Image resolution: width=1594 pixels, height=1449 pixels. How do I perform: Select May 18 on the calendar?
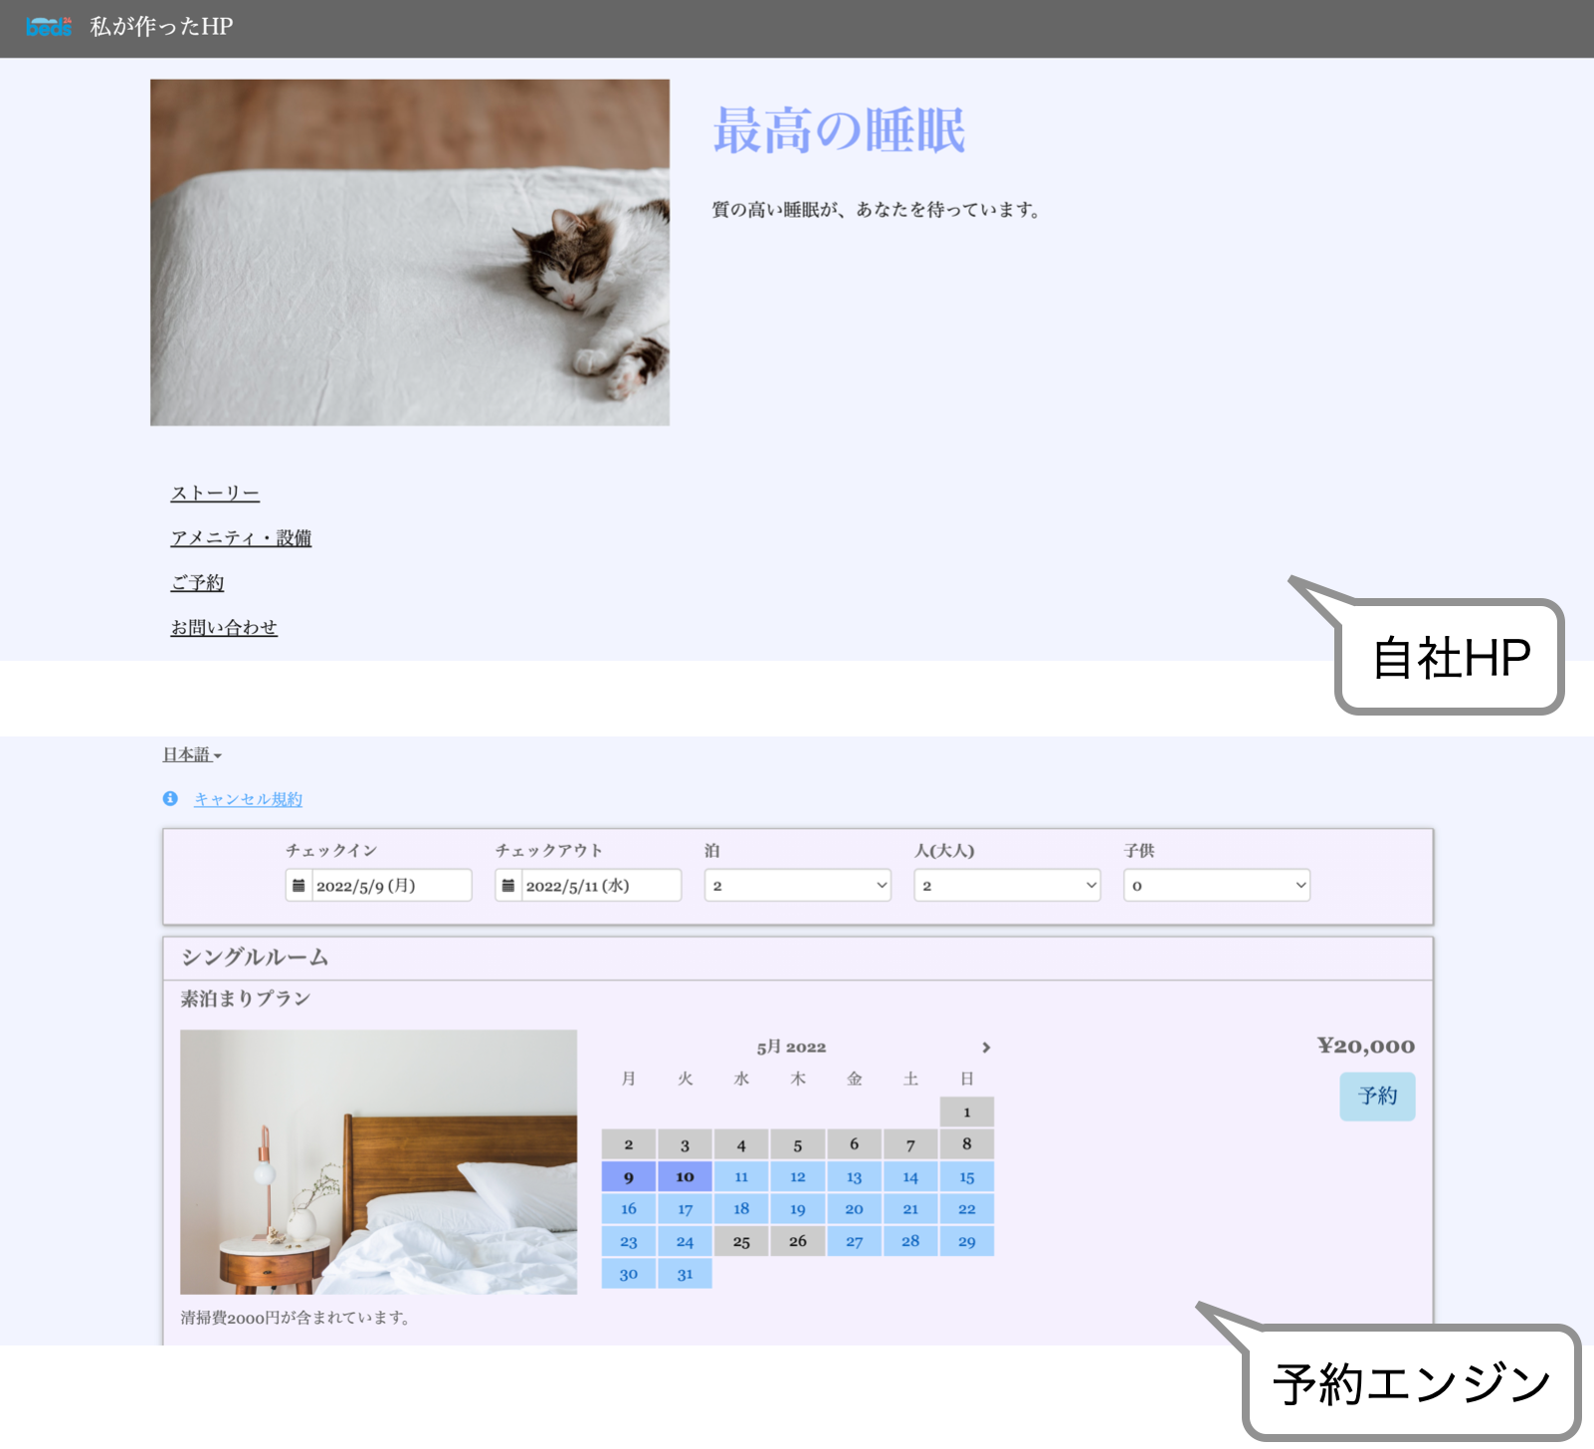click(741, 1209)
